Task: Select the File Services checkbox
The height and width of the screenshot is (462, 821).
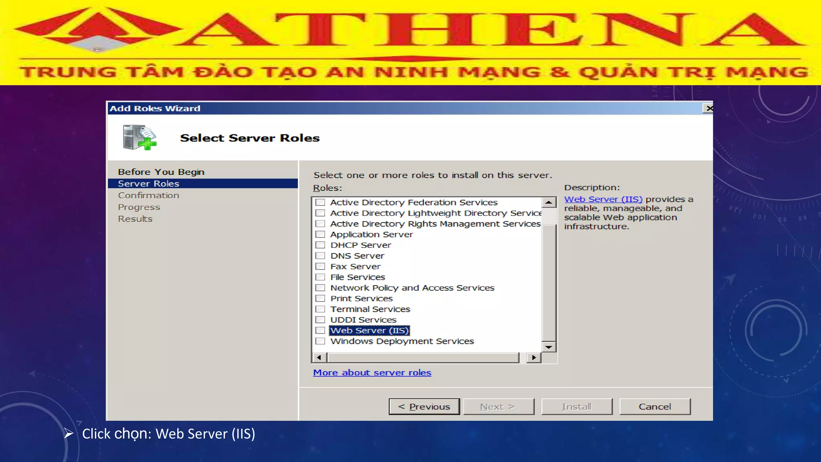Action: pyautogui.click(x=320, y=277)
